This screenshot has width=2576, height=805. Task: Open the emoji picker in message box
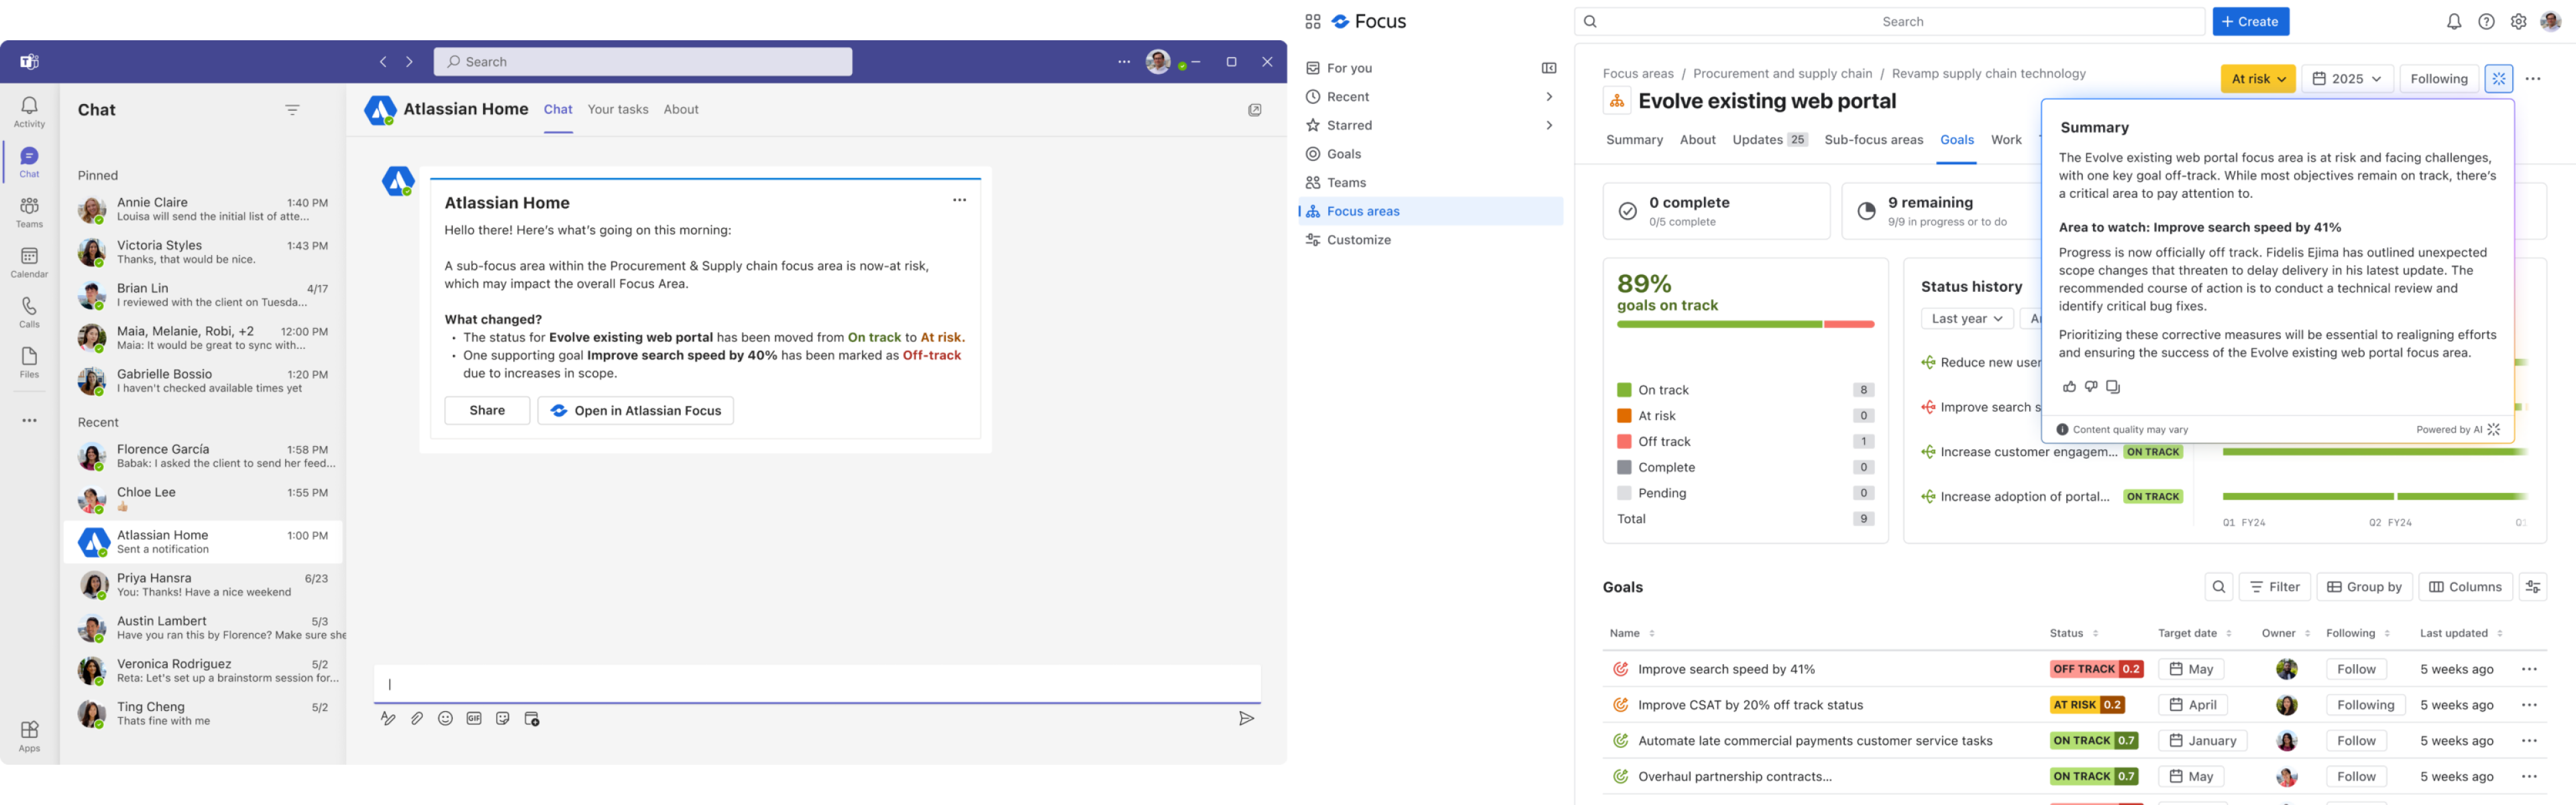[x=445, y=718]
